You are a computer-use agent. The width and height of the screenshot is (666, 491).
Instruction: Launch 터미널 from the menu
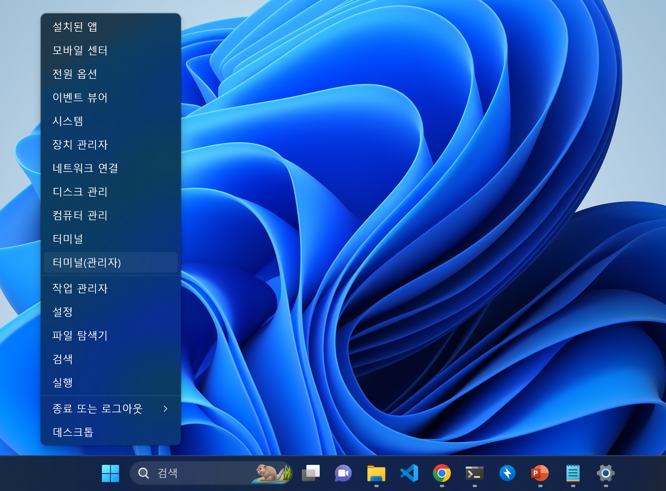click(111, 239)
